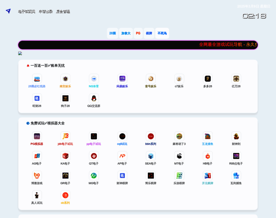Open the AG电子 icon
The height and width of the screenshot is (218, 276).
tap(37, 156)
